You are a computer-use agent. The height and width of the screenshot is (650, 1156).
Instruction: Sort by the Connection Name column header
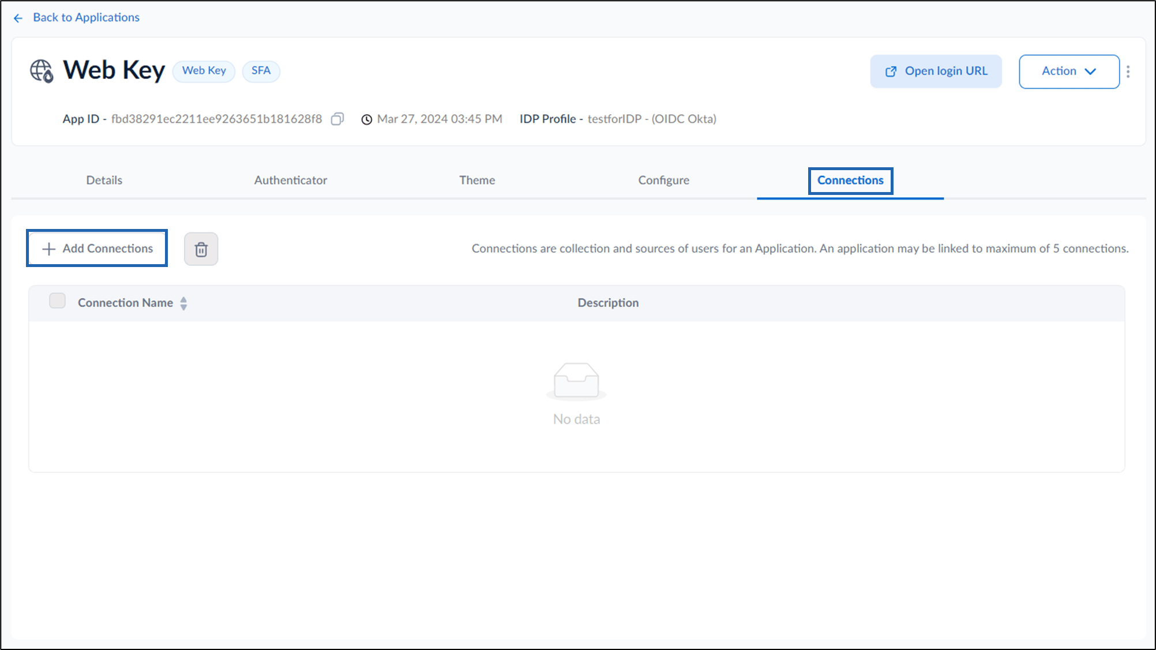tap(125, 303)
